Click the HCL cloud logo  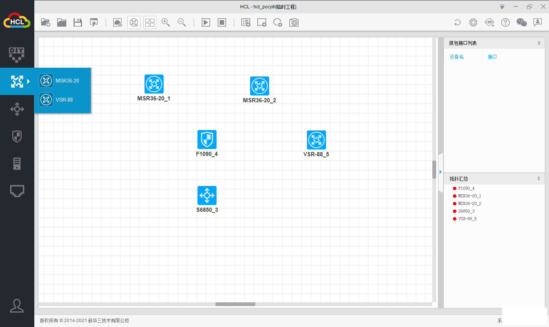click(x=17, y=21)
